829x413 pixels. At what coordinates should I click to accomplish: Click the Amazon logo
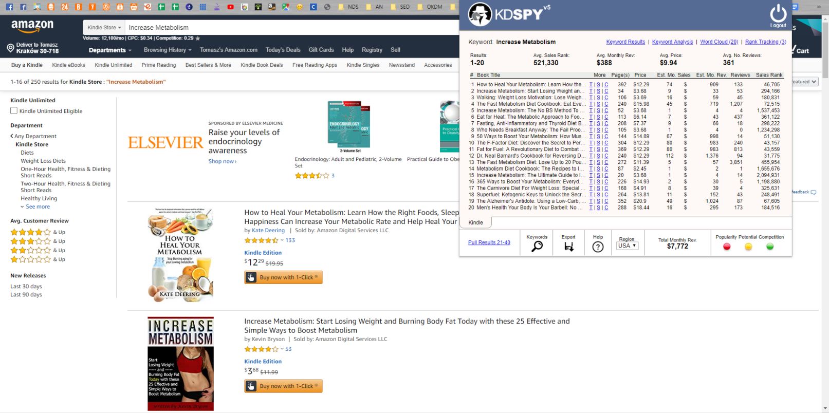click(32, 26)
